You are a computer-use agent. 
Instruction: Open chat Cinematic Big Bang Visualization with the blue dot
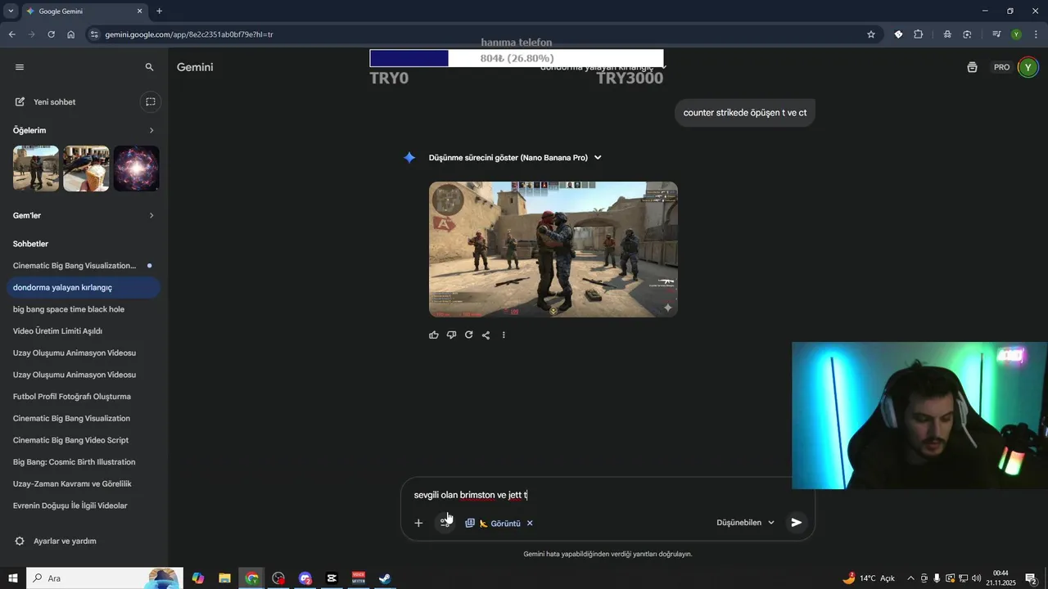click(83, 266)
